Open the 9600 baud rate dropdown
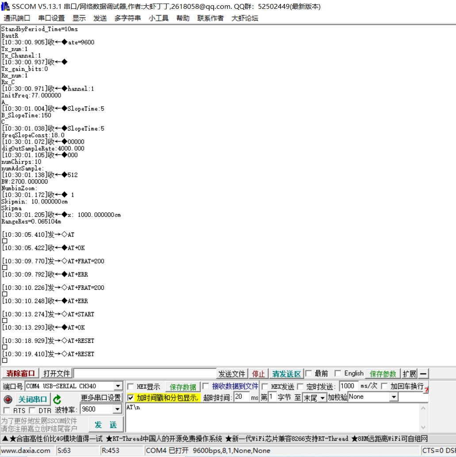 point(117,409)
